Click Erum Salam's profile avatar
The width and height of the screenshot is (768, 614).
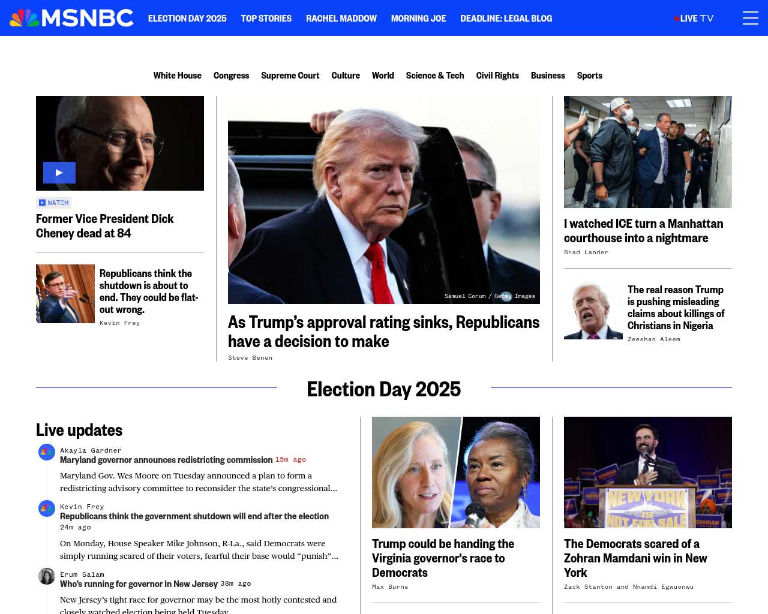(47, 576)
